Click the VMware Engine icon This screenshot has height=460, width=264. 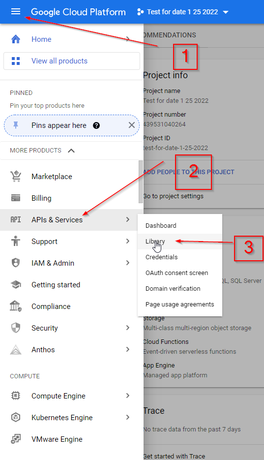coord(16,439)
